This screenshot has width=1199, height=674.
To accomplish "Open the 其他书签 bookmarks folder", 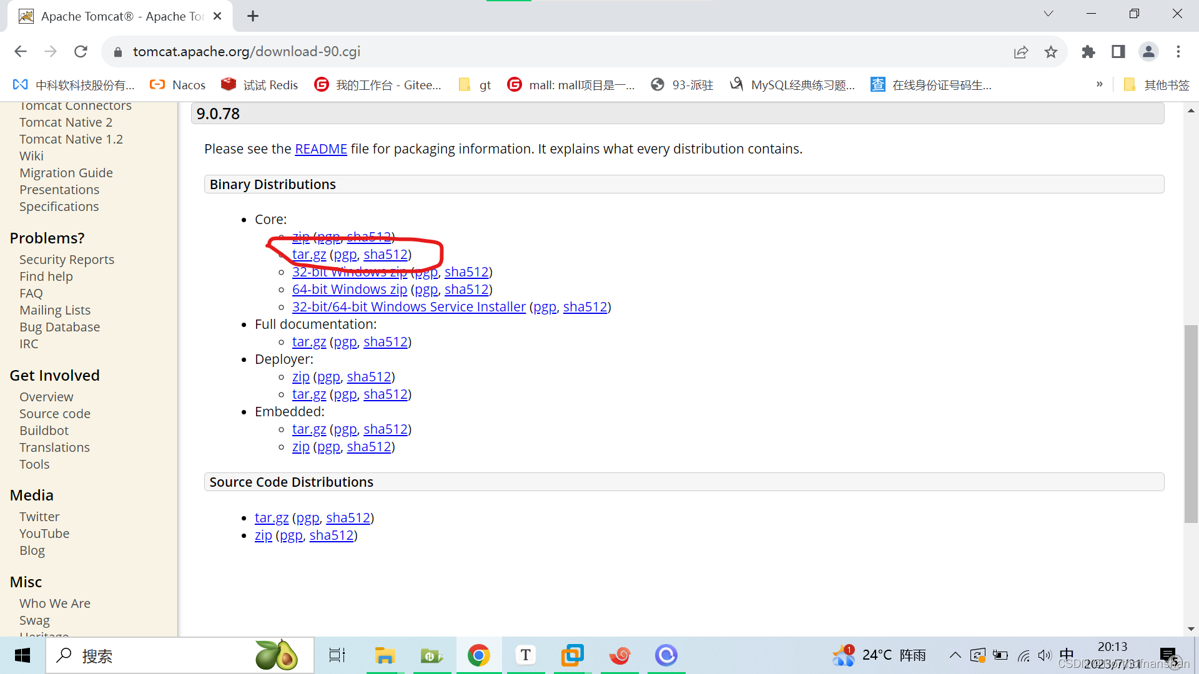I will pyautogui.click(x=1157, y=85).
